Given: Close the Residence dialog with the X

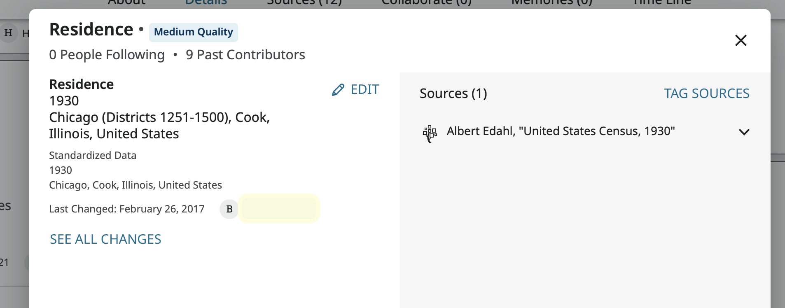Looking at the screenshot, I should (x=741, y=40).
